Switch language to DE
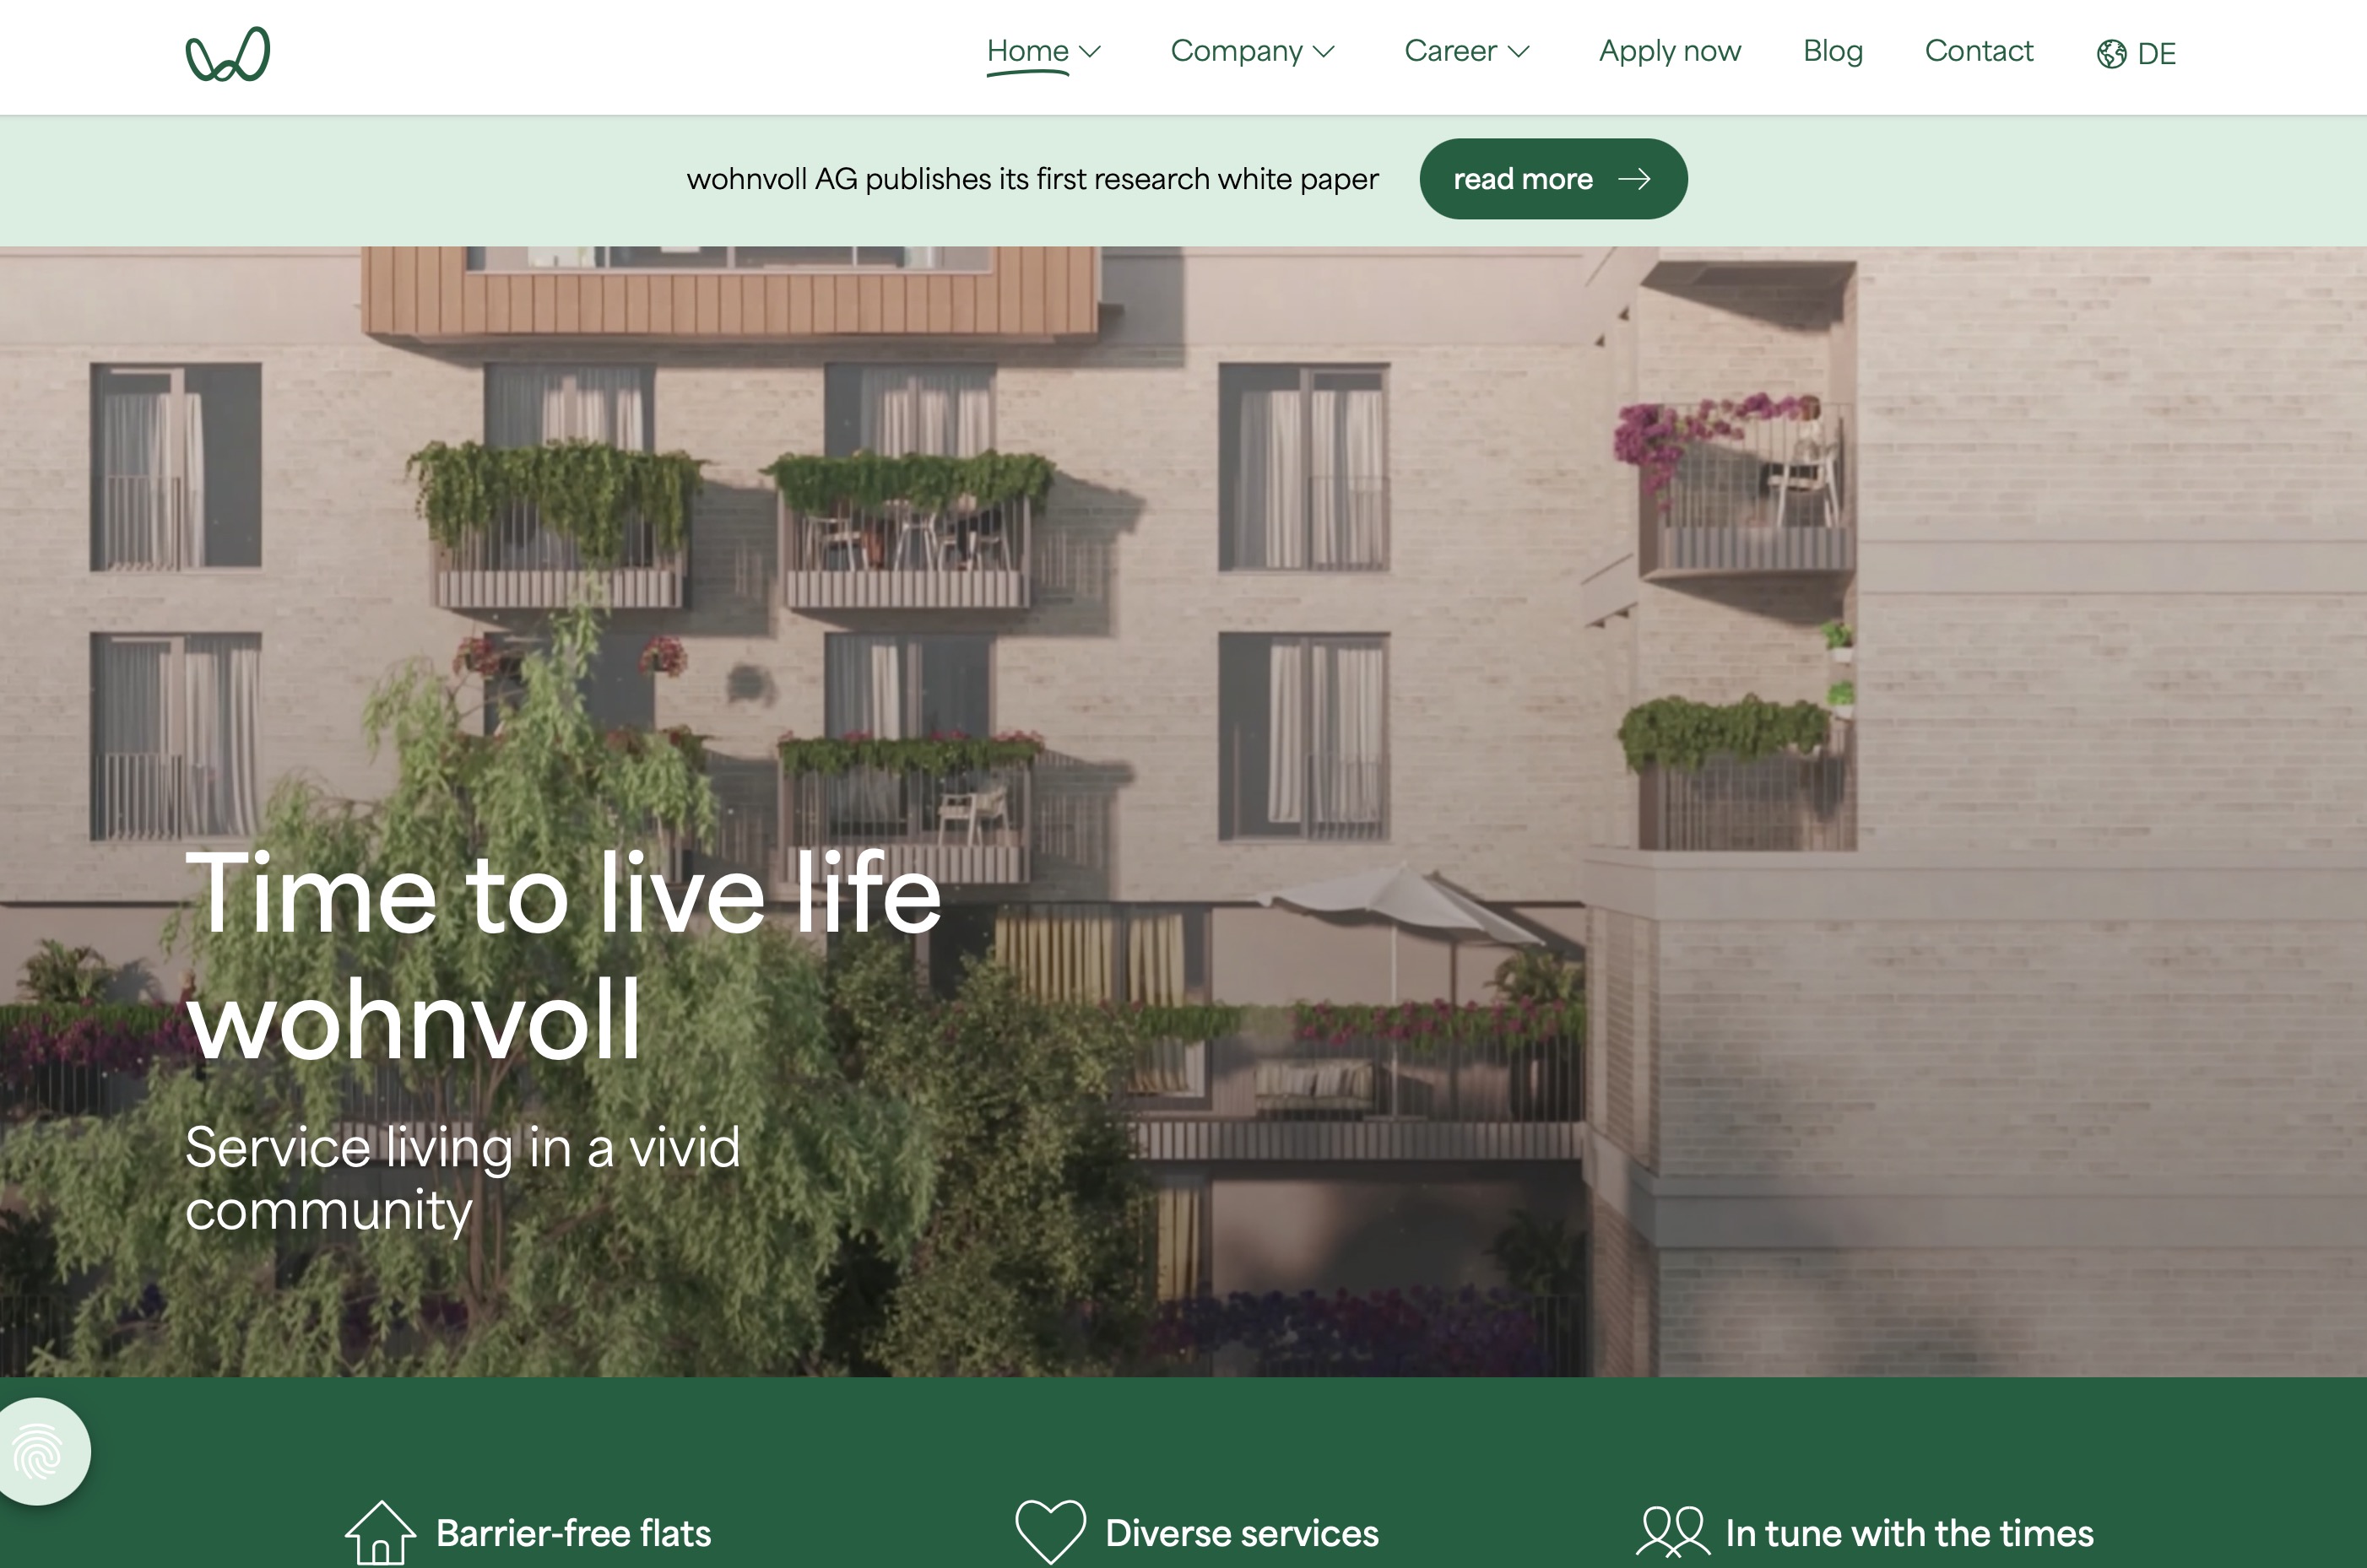Viewport: 2367px width, 1568px height. pos(2156,54)
